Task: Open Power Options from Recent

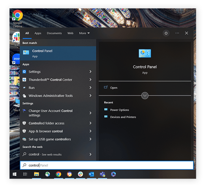Action: [x=120, y=110]
